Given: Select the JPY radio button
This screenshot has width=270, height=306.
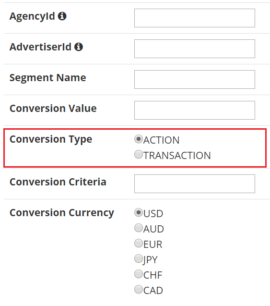Looking at the screenshot, I should click(139, 258).
